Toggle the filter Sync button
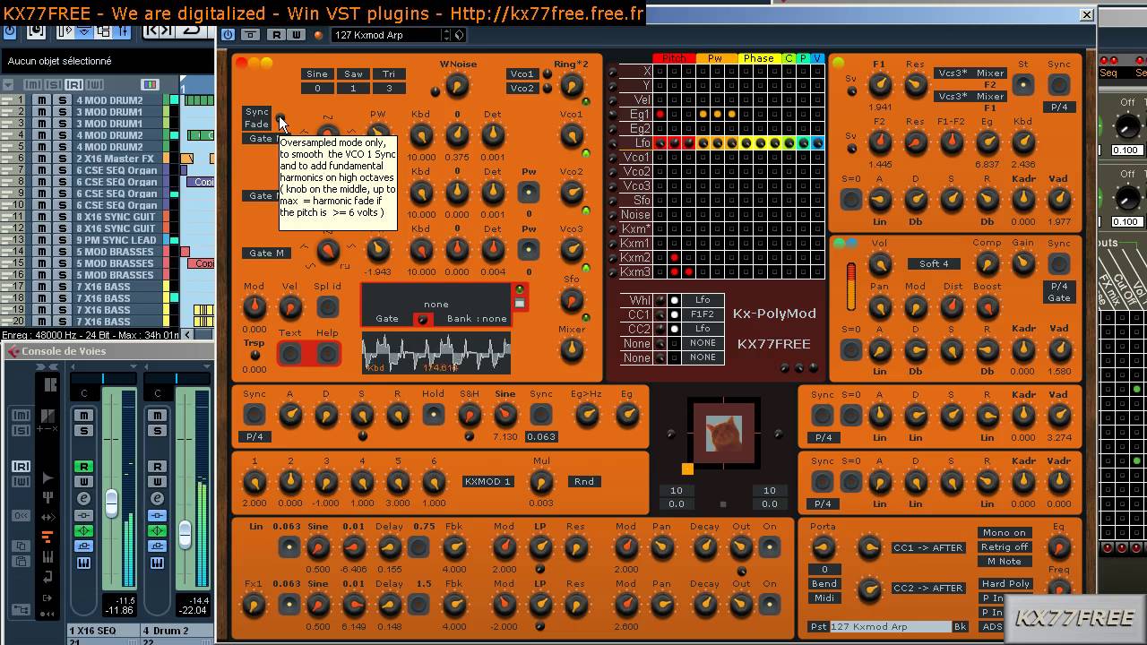 click(1059, 85)
